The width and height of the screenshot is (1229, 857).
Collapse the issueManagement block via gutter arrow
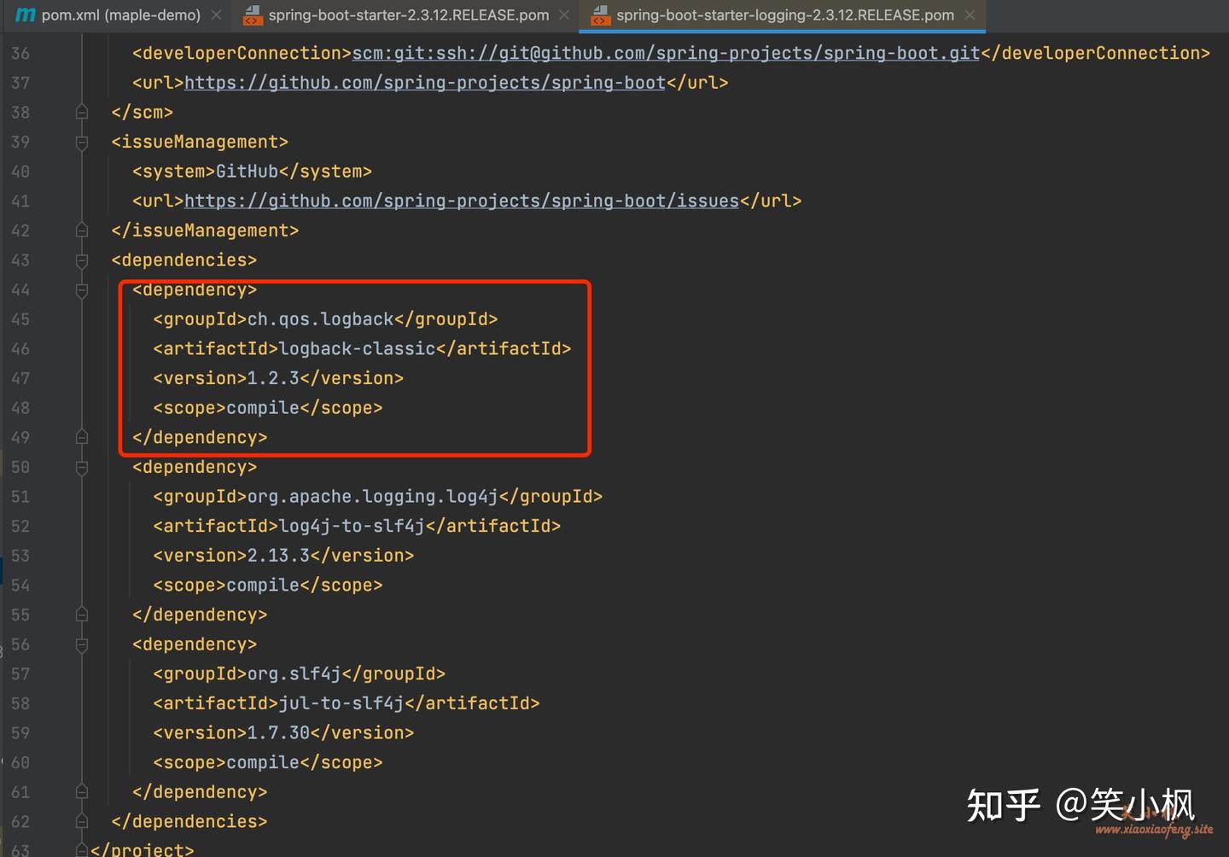(82, 142)
